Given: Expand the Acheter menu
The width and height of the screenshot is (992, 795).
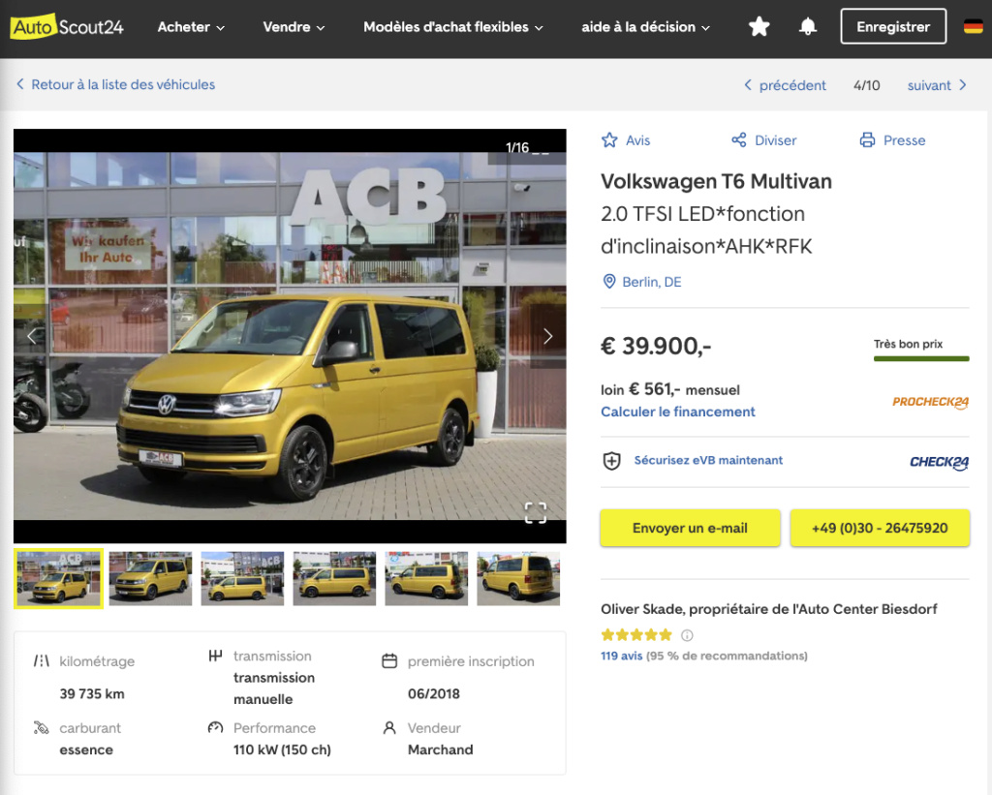Looking at the screenshot, I should pyautogui.click(x=191, y=27).
